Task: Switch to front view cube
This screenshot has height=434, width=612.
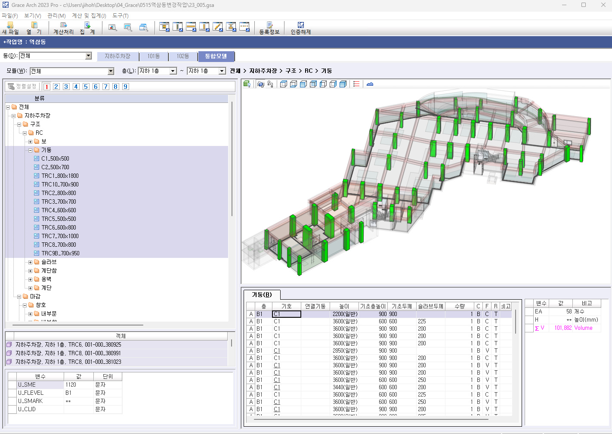Action: tap(303, 84)
